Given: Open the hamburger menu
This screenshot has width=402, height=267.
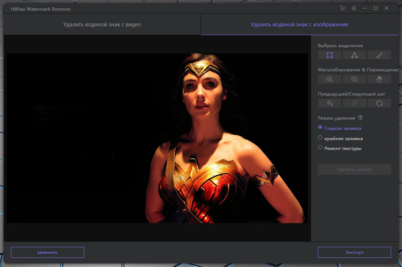Looking at the screenshot, I should pyautogui.click(x=354, y=8).
